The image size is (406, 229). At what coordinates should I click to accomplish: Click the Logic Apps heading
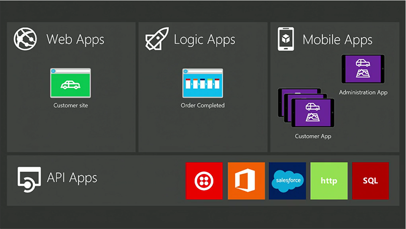(204, 40)
